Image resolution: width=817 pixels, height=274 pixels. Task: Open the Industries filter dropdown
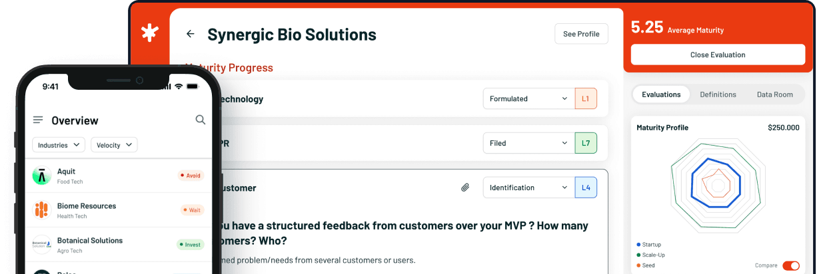coord(59,145)
